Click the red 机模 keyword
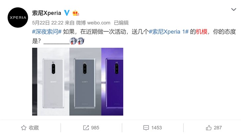 point(202,32)
